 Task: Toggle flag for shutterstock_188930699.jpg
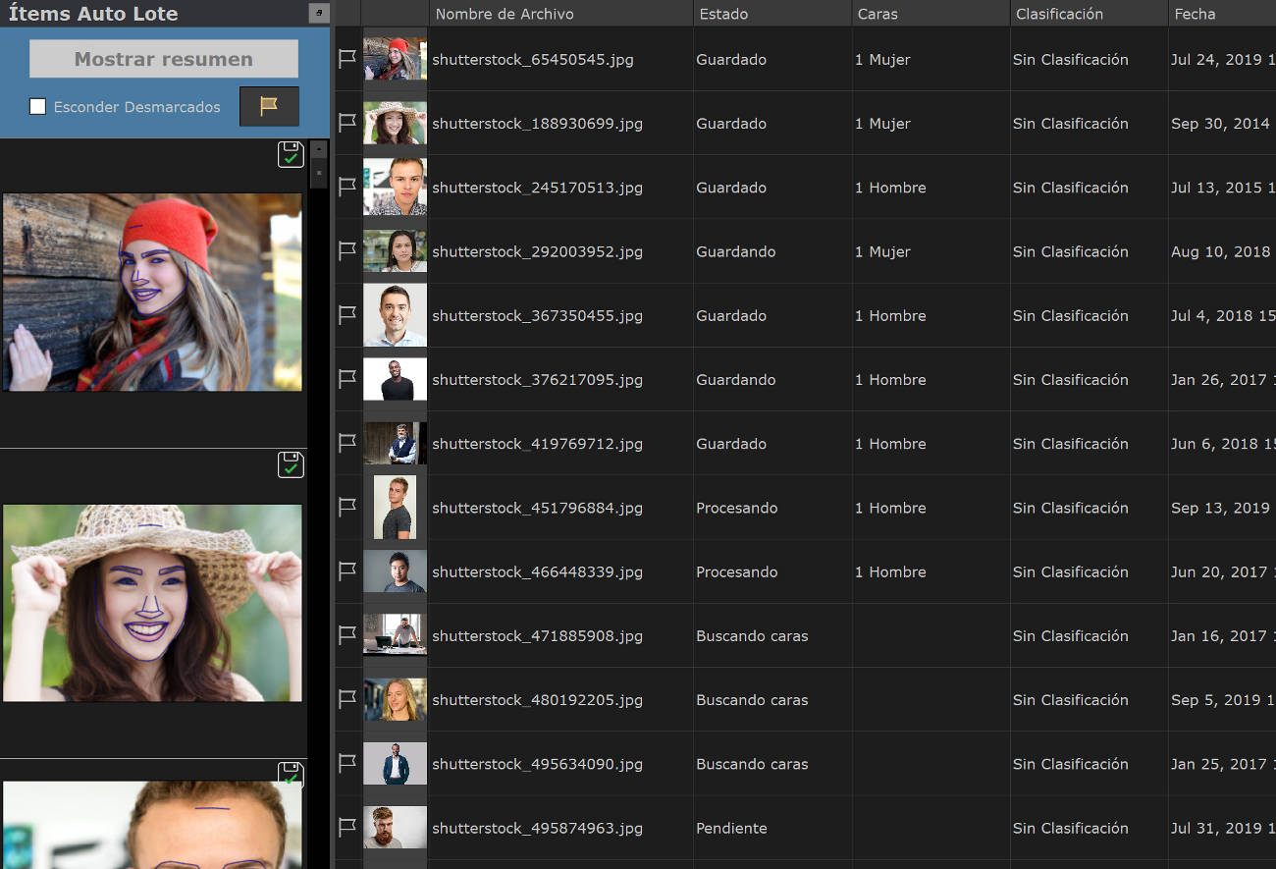tap(347, 123)
